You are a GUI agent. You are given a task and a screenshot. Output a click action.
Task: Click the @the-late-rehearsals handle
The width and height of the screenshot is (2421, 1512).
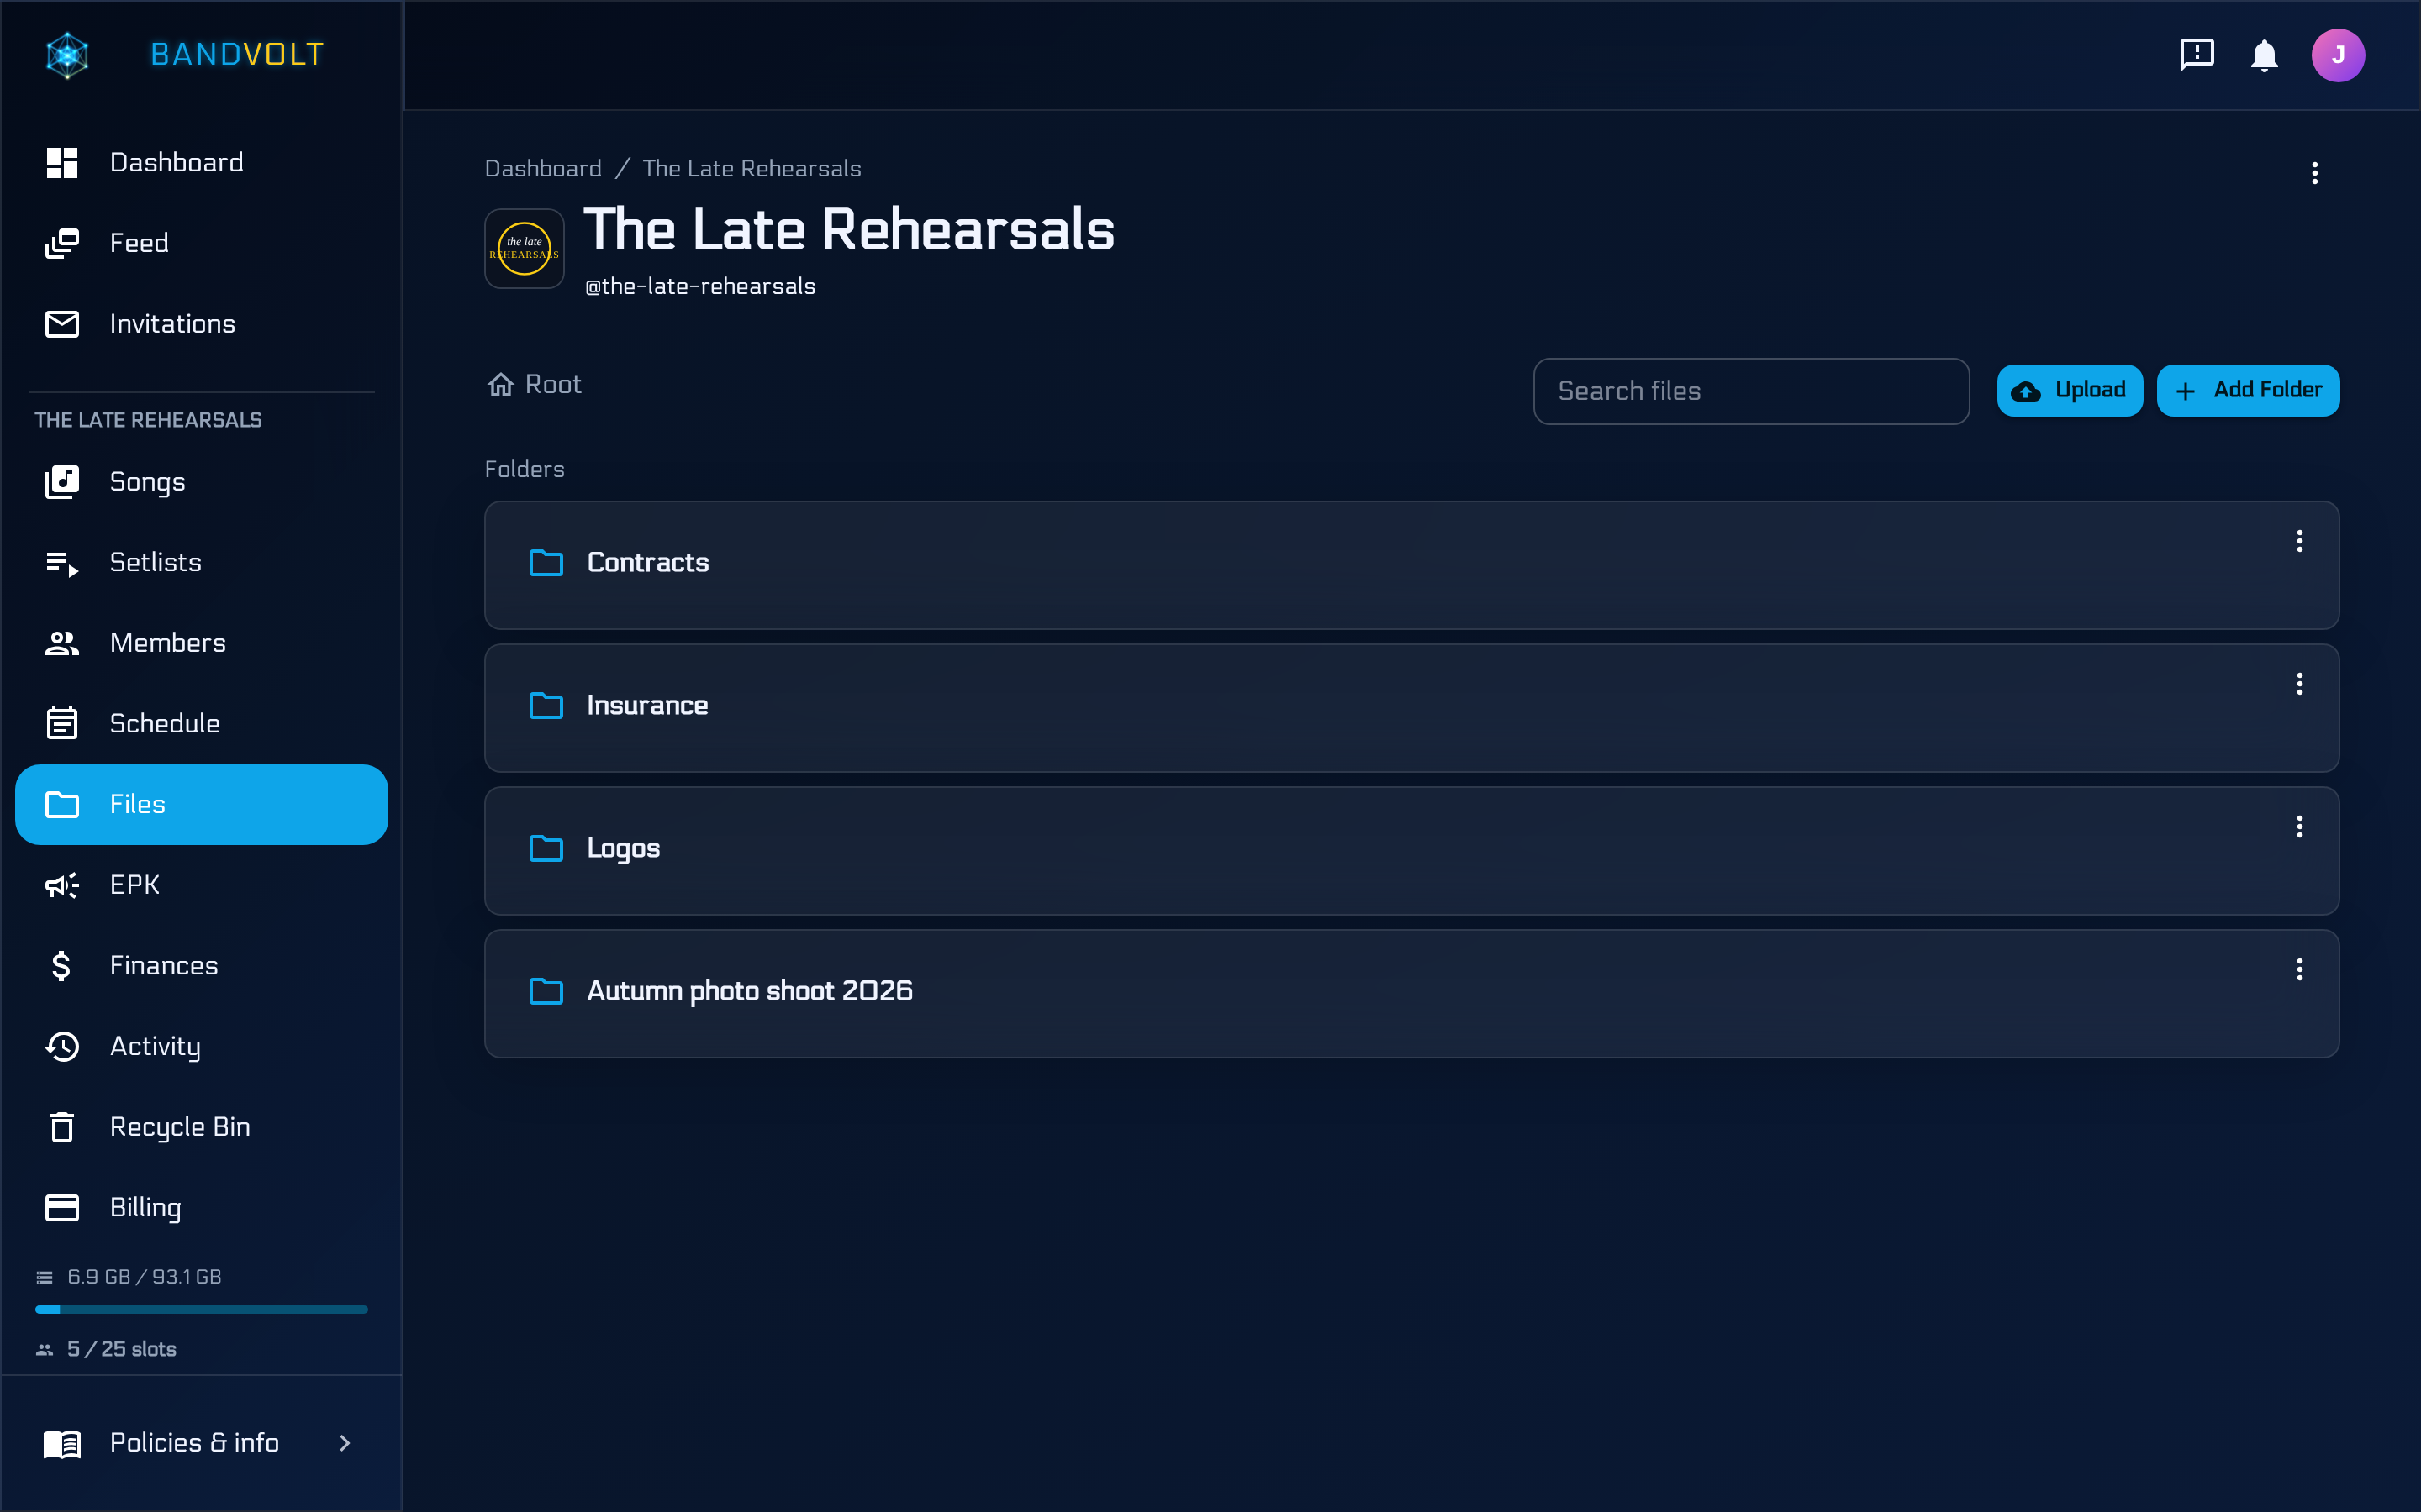[x=700, y=287]
